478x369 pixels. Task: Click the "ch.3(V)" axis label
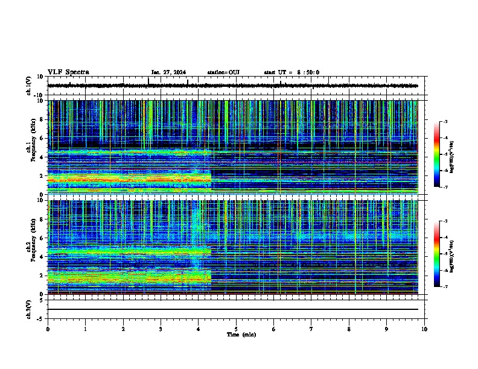[28, 309]
